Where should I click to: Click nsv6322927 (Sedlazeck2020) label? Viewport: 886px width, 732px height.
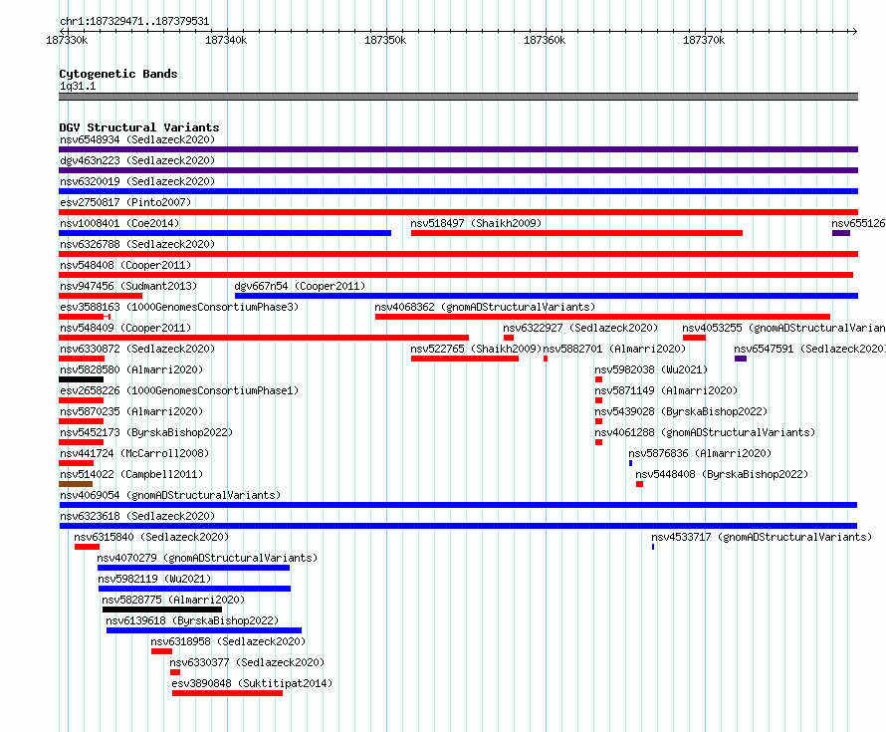coord(580,328)
